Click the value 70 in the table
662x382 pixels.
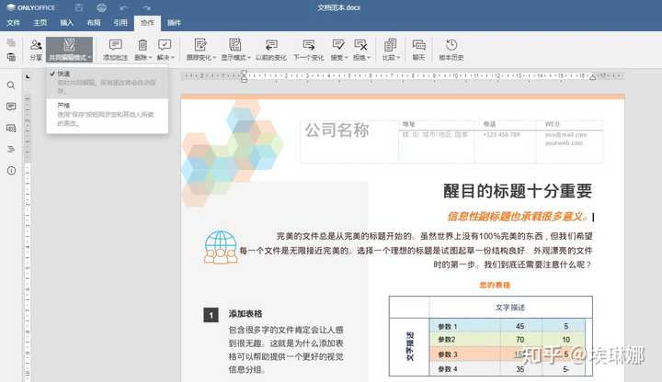coord(519,340)
